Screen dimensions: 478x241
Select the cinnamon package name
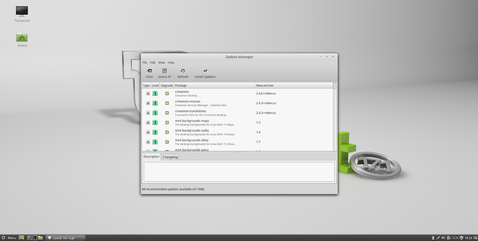[182, 92]
